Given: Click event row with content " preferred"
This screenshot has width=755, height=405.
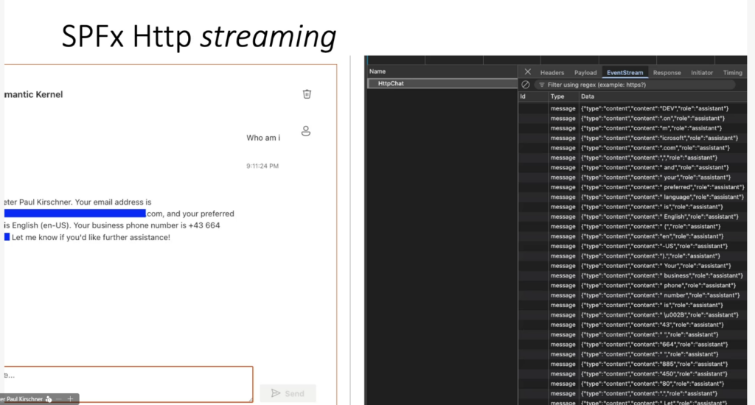Looking at the screenshot, I should click(632, 187).
